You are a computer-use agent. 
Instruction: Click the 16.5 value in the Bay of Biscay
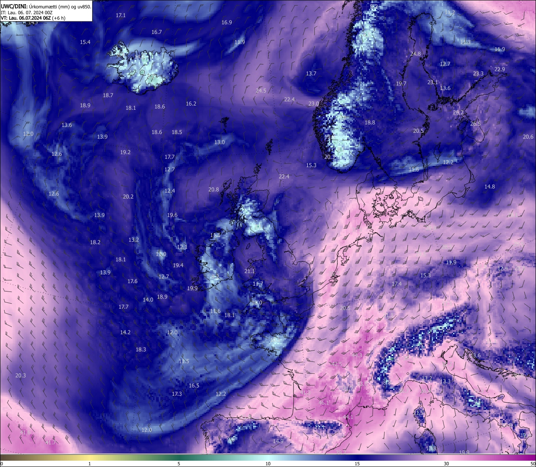(194, 385)
